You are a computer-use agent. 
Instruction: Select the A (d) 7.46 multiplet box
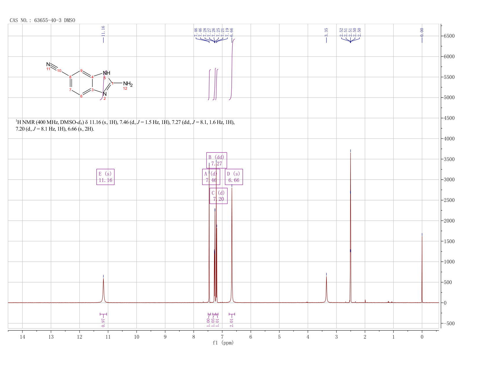pyautogui.click(x=211, y=177)
